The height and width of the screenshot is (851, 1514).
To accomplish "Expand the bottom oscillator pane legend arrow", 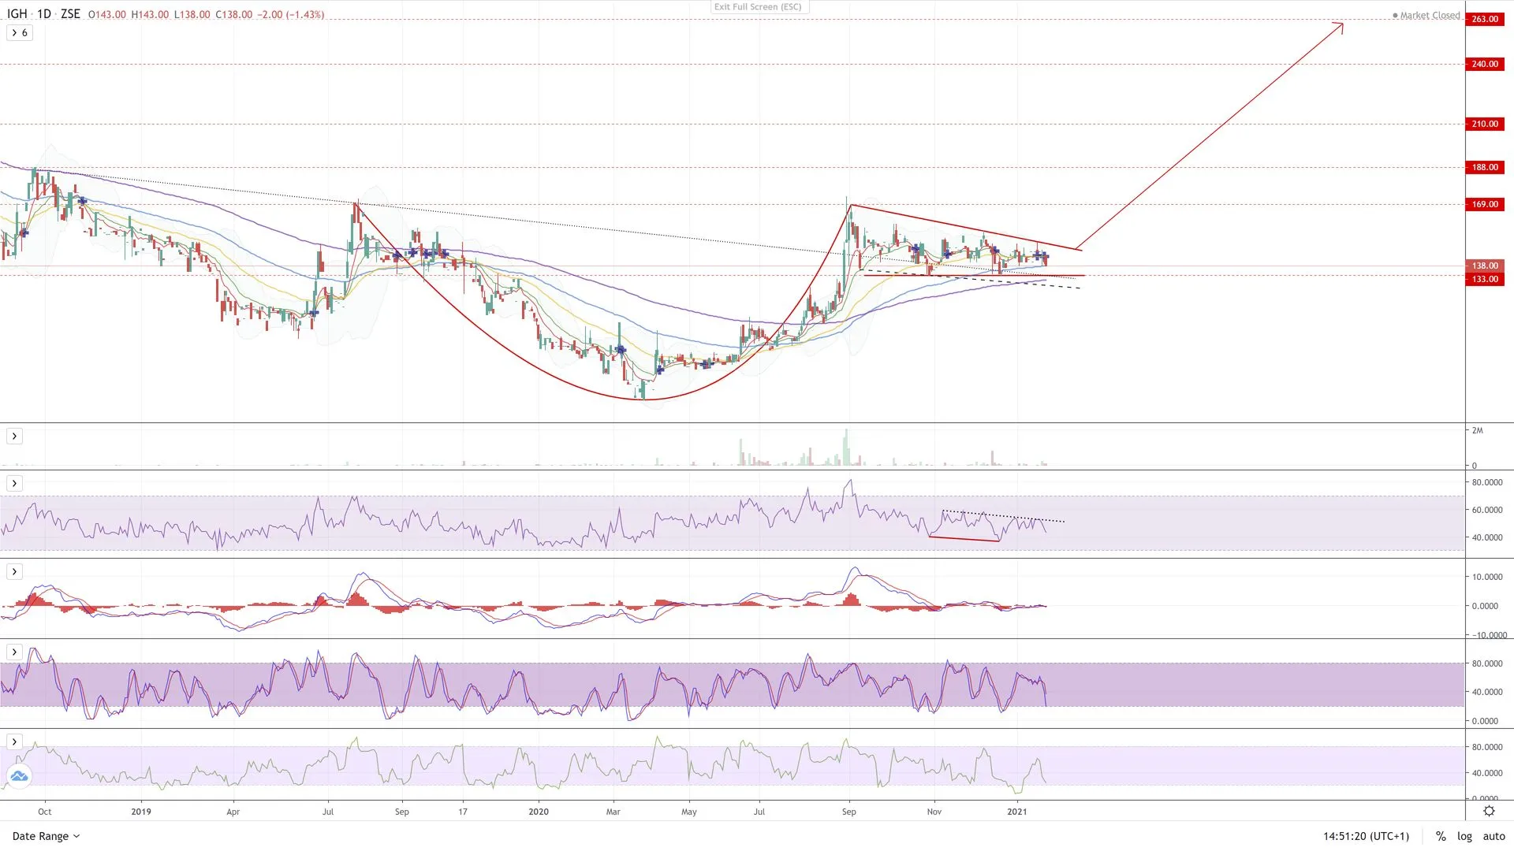I will point(14,742).
